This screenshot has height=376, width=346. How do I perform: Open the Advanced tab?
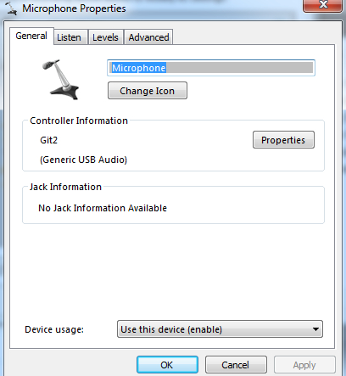(148, 37)
